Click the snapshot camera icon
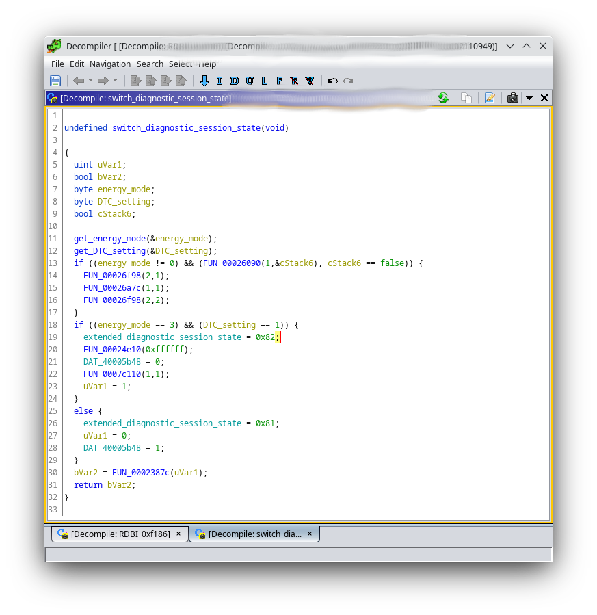The image size is (597, 615). tap(512, 98)
